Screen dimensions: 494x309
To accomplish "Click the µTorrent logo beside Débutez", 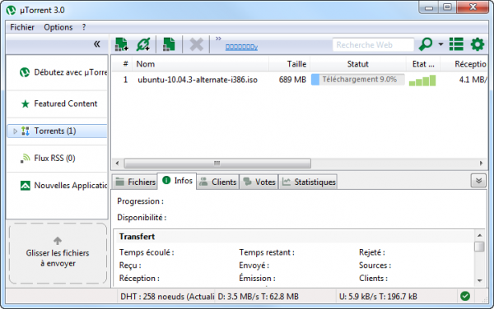I will click(25, 72).
